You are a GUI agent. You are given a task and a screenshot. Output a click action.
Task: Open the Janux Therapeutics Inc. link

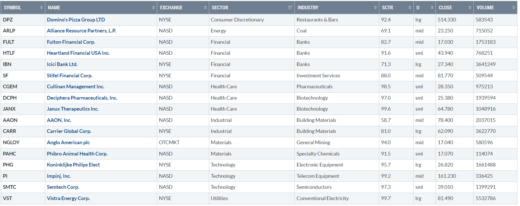[x=73, y=109]
